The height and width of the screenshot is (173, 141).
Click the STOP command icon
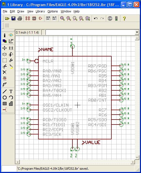(110, 18)
